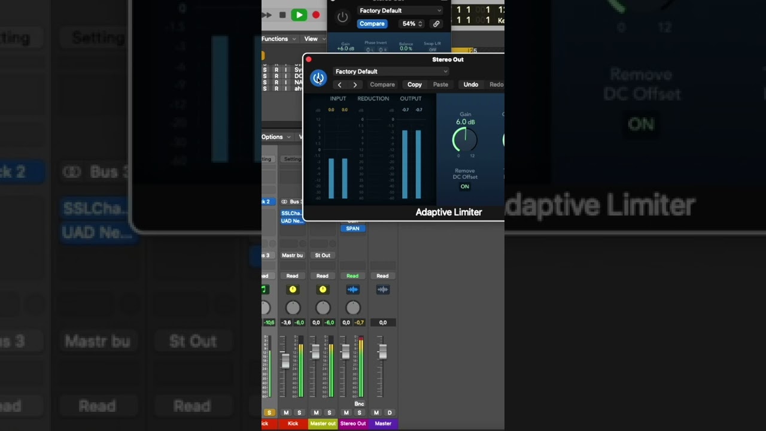The width and height of the screenshot is (766, 431).
Task: Click the Mastr bu output slot
Action: pos(292,256)
